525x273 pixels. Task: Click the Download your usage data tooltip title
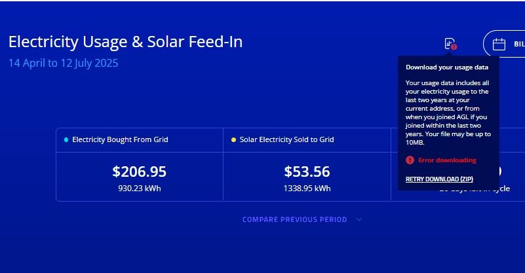pos(447,67)
